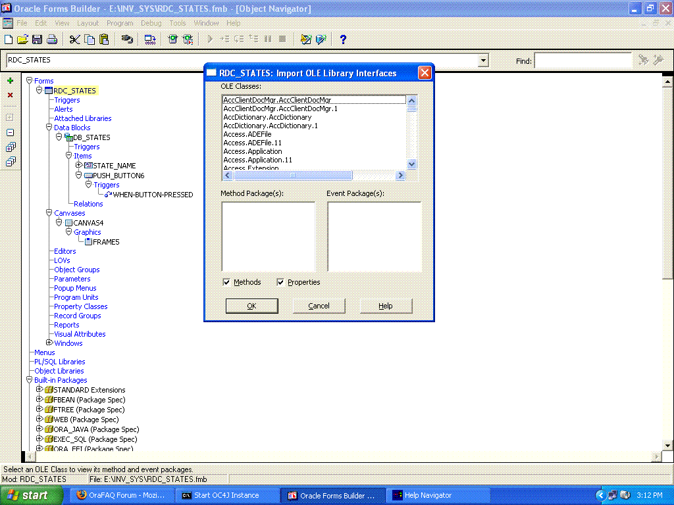
Task: Click the Stop debug toolbar icon
Action: click(x=282, y=39)
